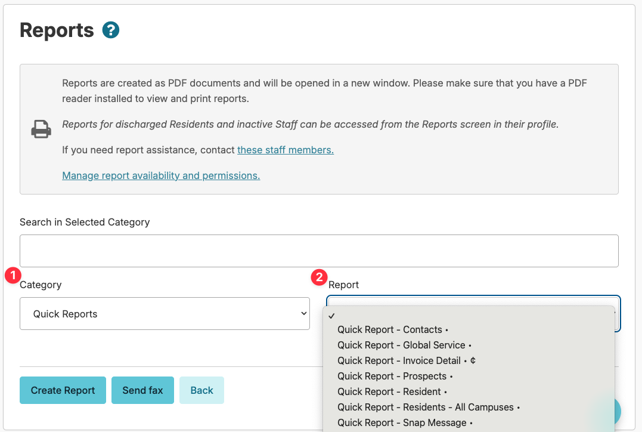
Task: Click the Send fax button
Action: tap(142, 390)
